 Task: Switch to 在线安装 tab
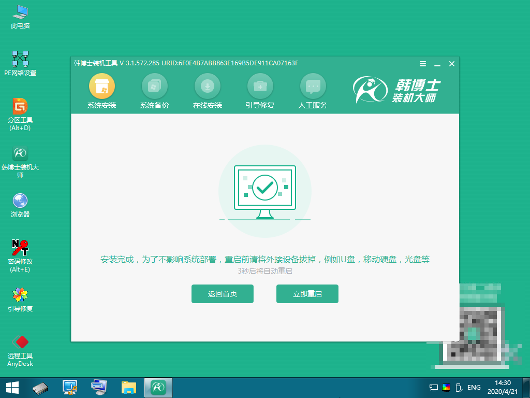click(x=207, y=91)
